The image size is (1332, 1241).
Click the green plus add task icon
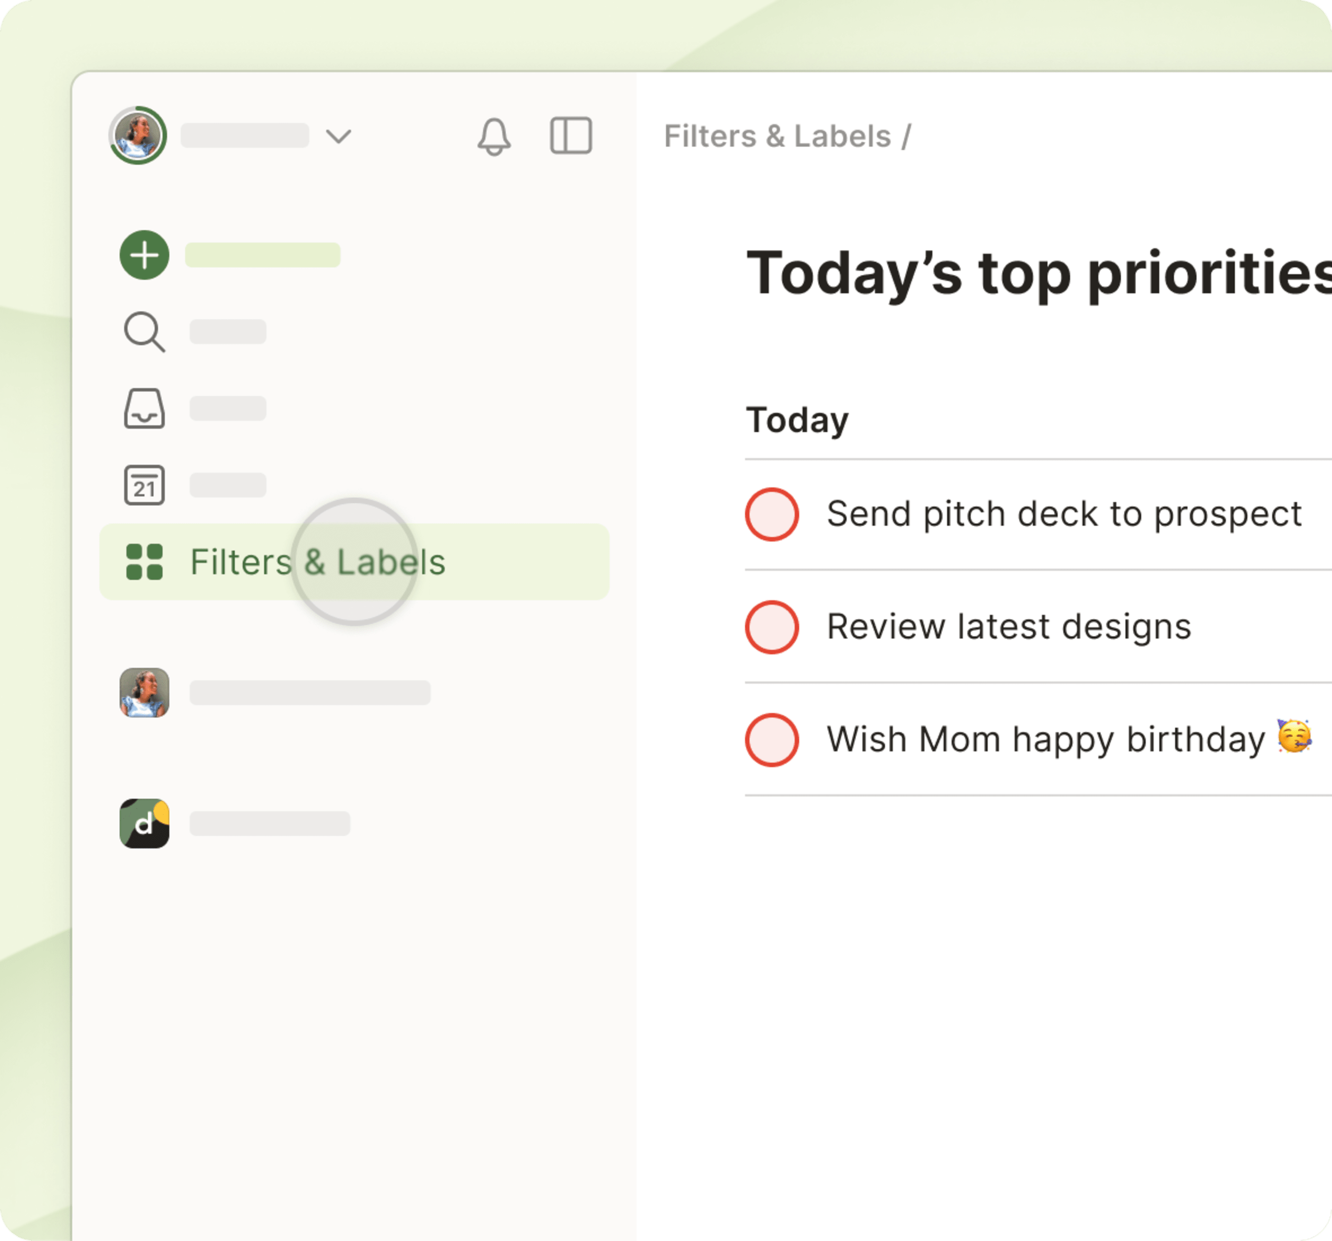pos(144,255)
